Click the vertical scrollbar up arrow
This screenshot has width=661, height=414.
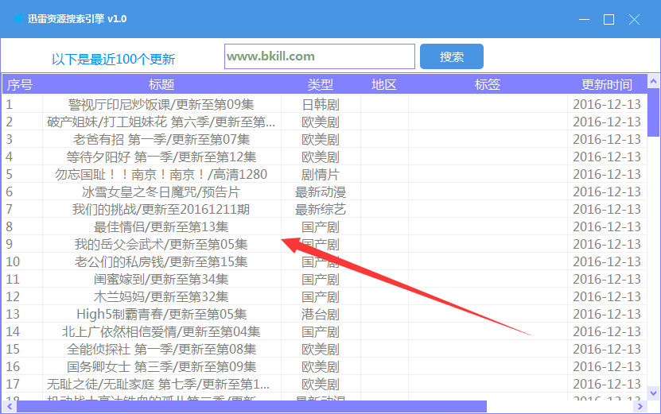point(653,81)
